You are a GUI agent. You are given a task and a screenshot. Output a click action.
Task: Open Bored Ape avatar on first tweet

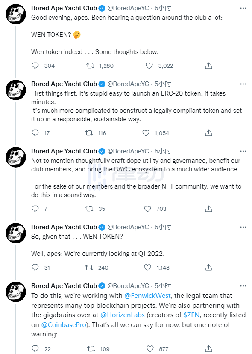tap(16, 14)
